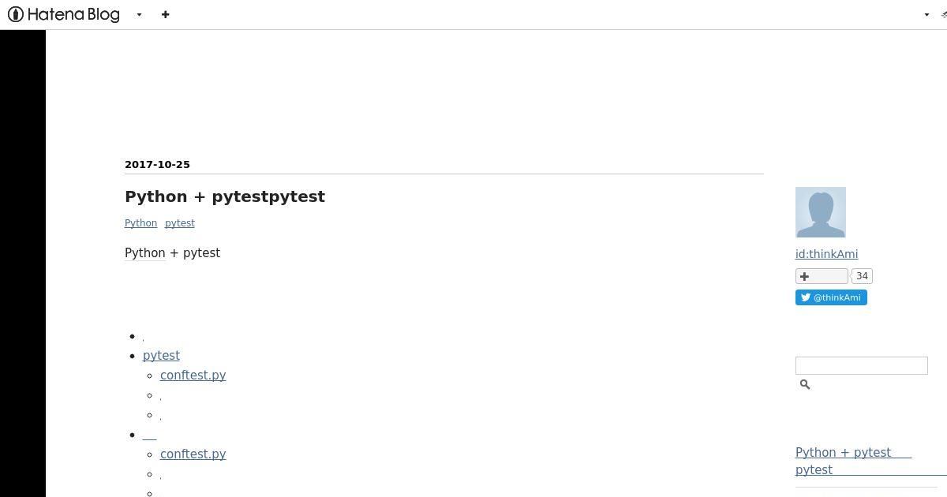The height and width of the screenshot is (497, 947).
Task: Click the Hatena Blog logo
Action: click(x=64, y=14)
